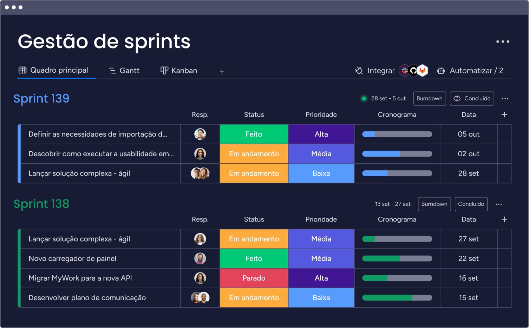Open Burndown for Sprint 139
The image size is (529, 328).
(x=429, y=99)
